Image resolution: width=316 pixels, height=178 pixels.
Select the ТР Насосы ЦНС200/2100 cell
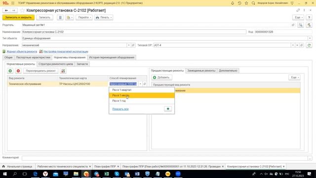pos(82,84)
